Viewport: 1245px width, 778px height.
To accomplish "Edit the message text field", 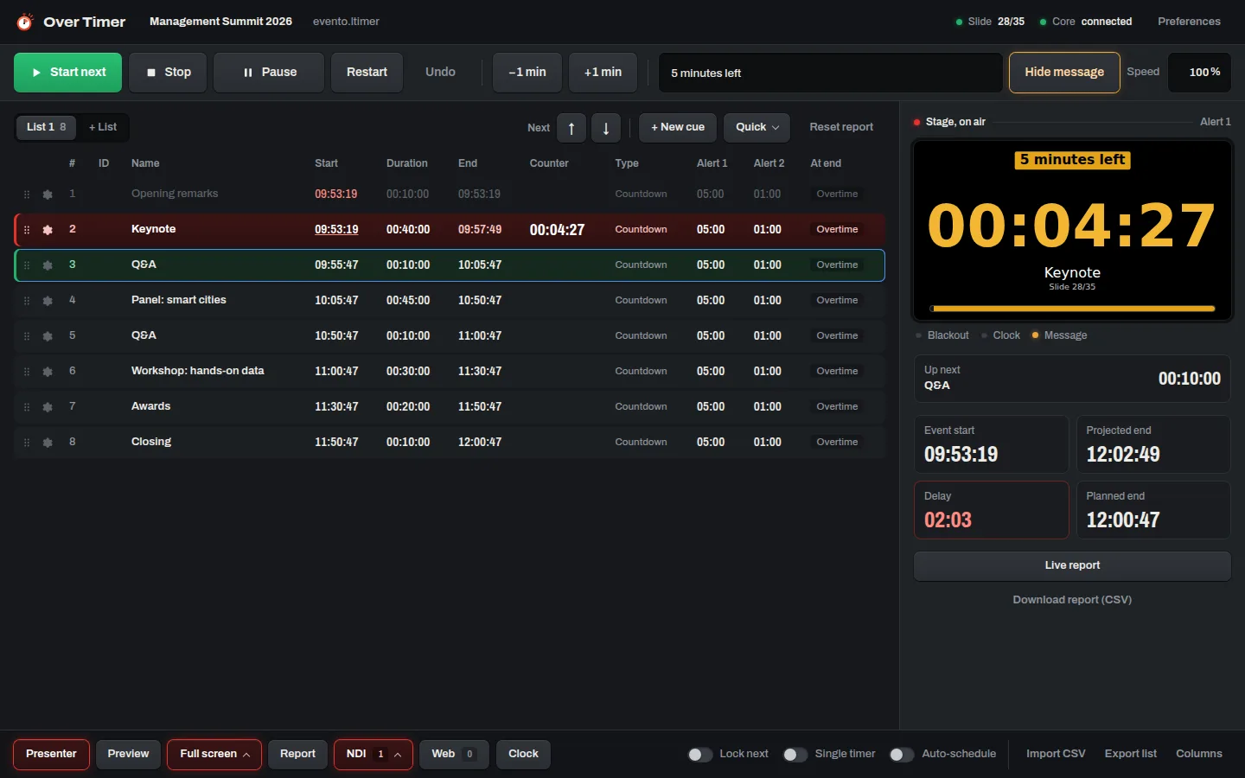I will click(x=831, y=73).
